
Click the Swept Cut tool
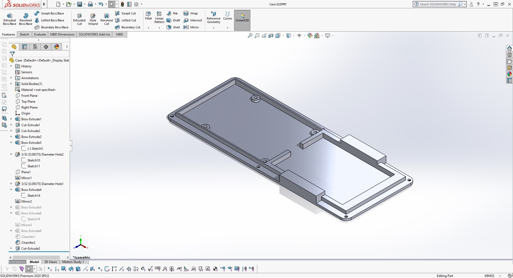(126, 13)
